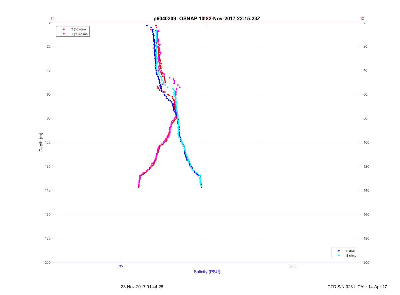The height and width of the screenshot is (295, 400).
Task: Click the right-axis depth tick '160'
Action: (x=367, y=214)
